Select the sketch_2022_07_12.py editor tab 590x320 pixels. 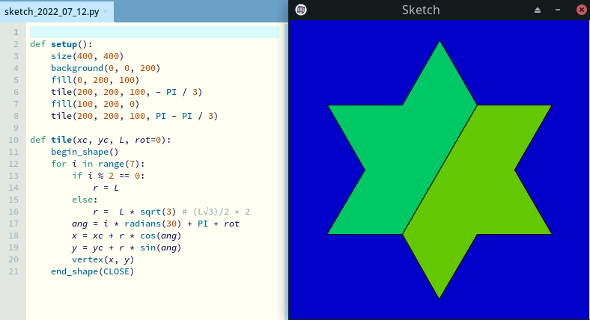pos(52,12)
